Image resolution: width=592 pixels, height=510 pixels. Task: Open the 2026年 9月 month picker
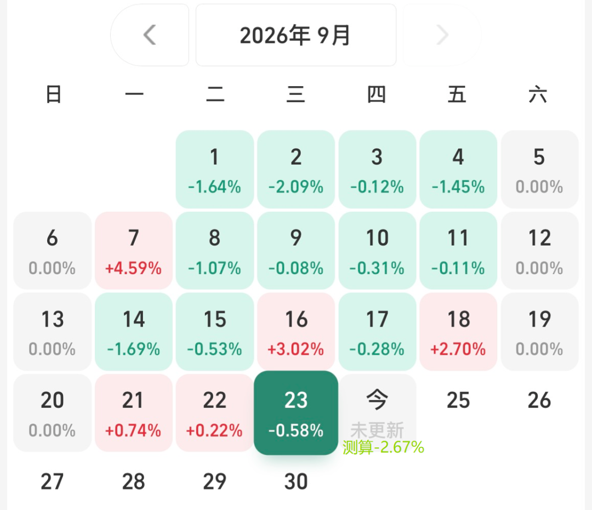point(295,35)
